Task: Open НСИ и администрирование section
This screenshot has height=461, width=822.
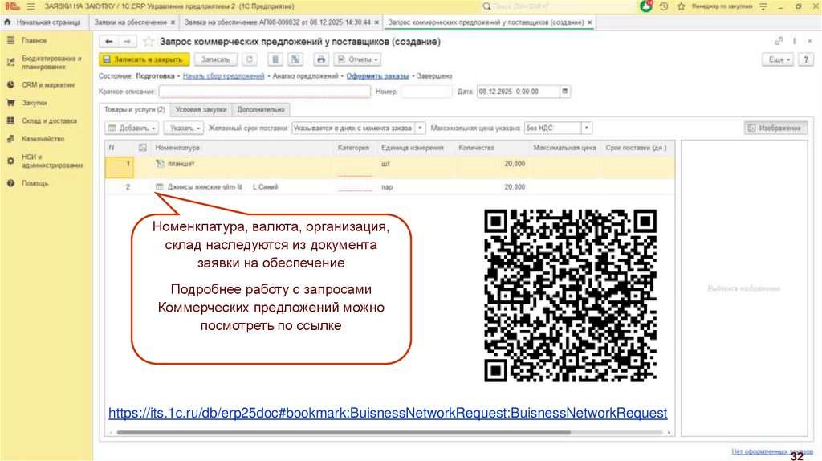Action: click(52, 161)
